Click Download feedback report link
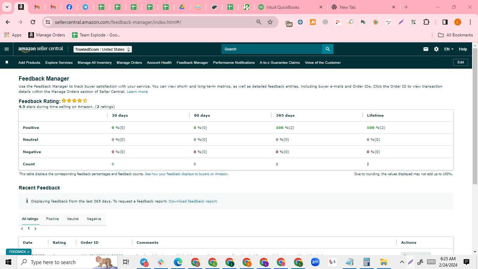This screenshot has height=269, width=478. [193, 201]
